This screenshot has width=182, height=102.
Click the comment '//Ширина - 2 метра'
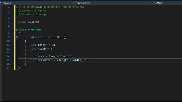tap(33, 14)
